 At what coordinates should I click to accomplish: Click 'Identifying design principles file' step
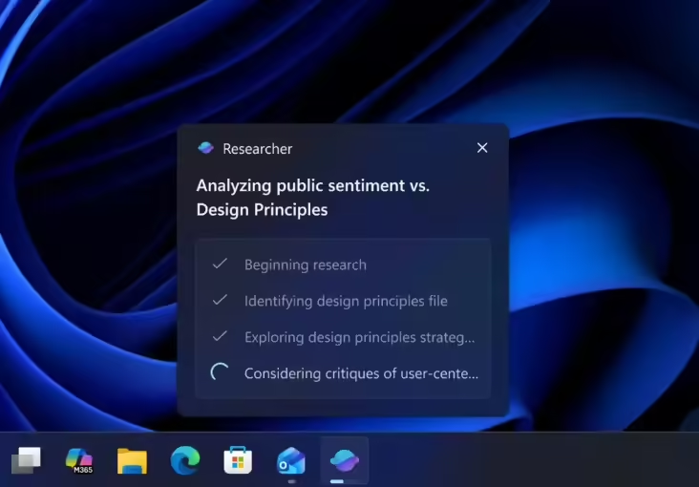pos(346,301)
